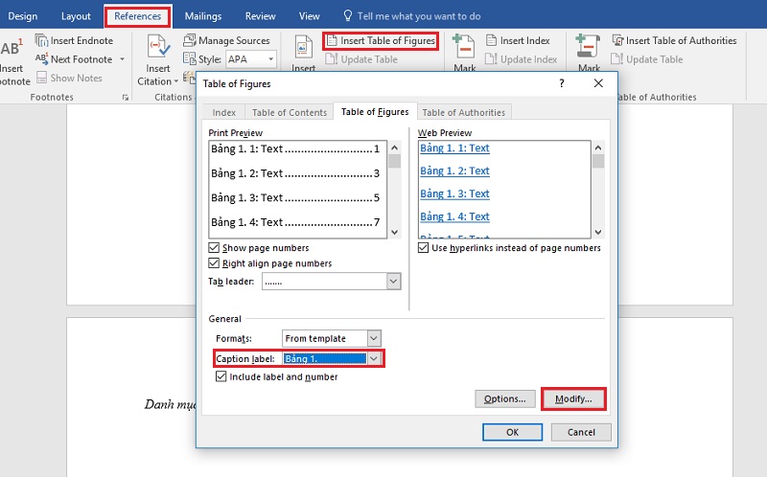Open the Manage Sources icon
Screen dimensions: 767x477
click(x=189, y=40)
